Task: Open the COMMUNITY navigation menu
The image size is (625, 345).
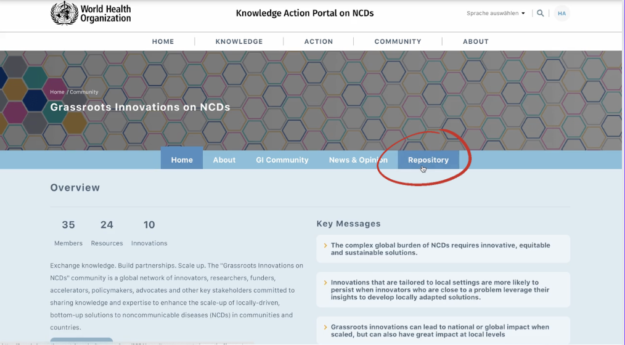Action: click(398, 41)
